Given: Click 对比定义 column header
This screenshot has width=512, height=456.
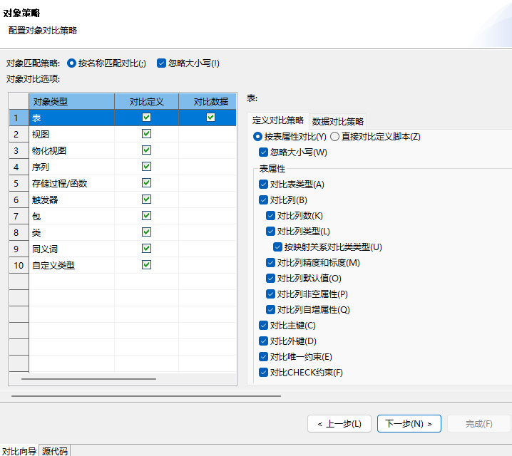Looking at the screenshot, I should point(147,101).
